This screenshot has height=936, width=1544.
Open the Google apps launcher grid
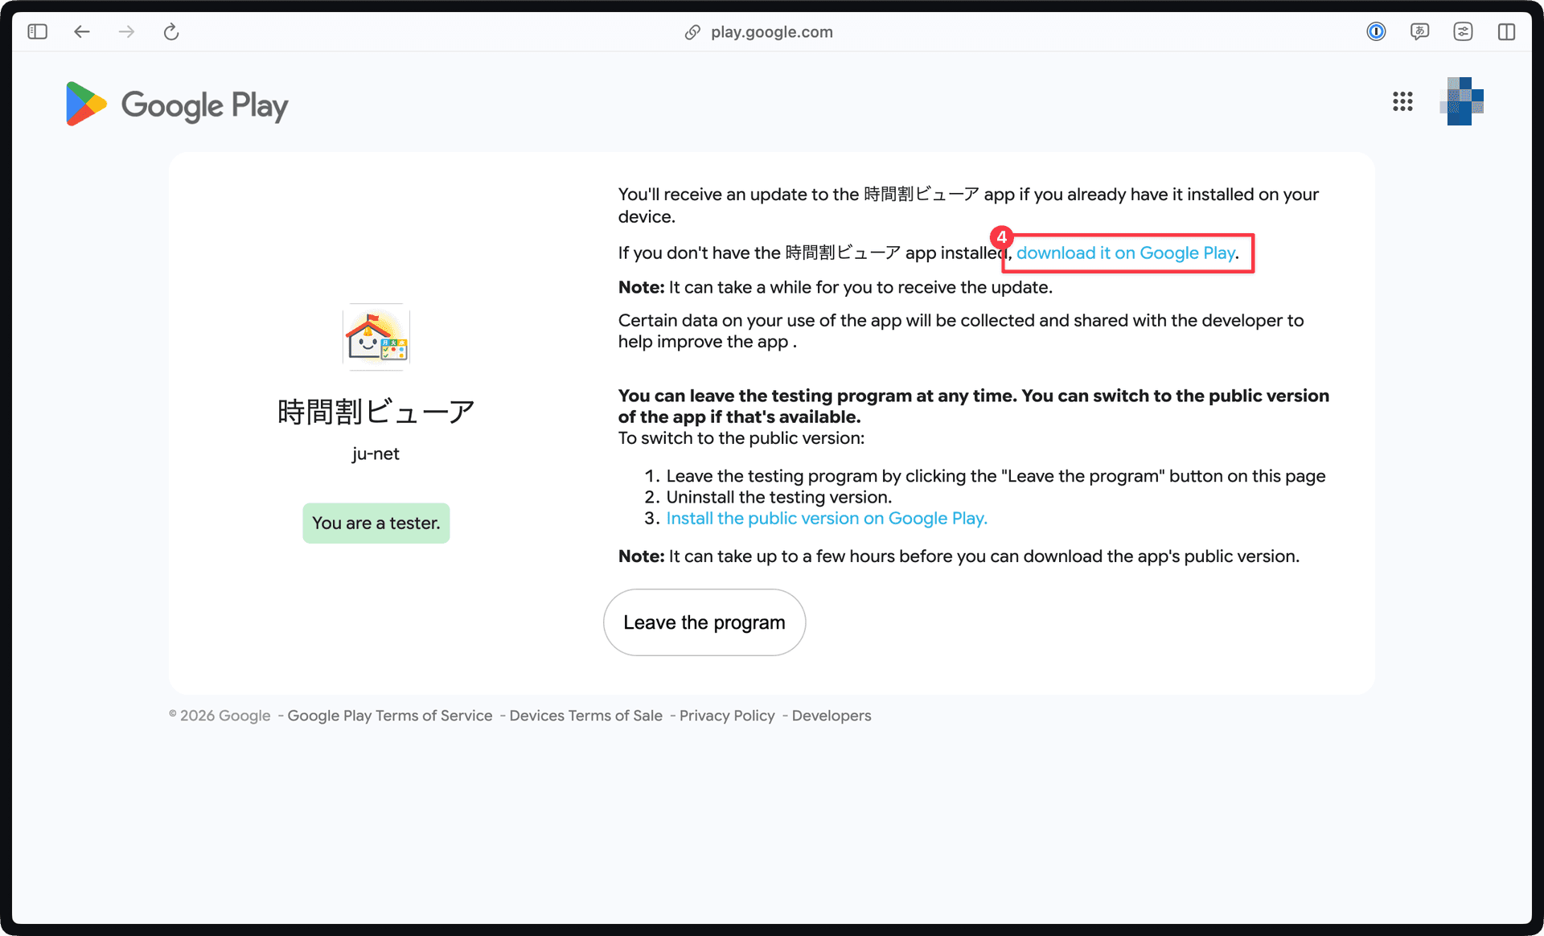1402,101
